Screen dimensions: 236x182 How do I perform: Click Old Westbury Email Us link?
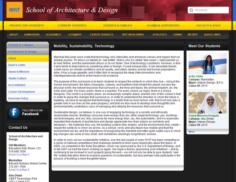(x=14, y=155)
